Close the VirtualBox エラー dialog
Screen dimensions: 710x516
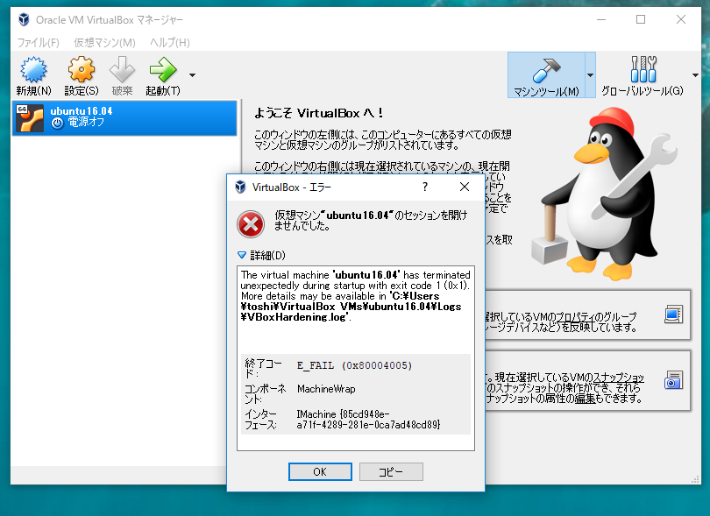464,187
